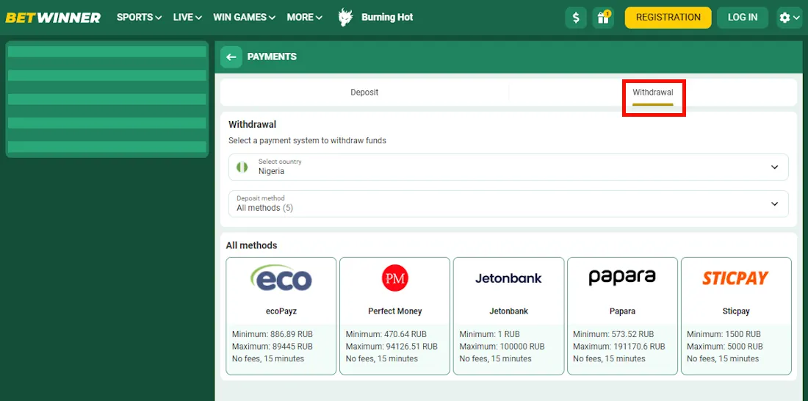Select the Perfect Money PM logo
Image resolution: width=808 pixels, height=401 pixels.
394,278
